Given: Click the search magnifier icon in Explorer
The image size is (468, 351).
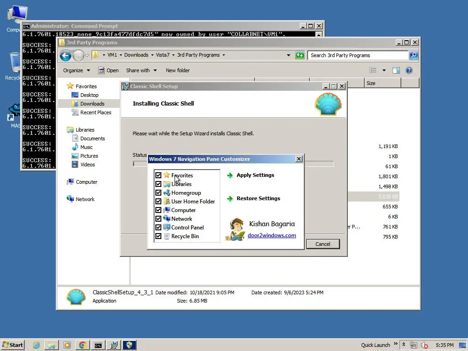Looking at the screenshot, I should click(413, 55).
